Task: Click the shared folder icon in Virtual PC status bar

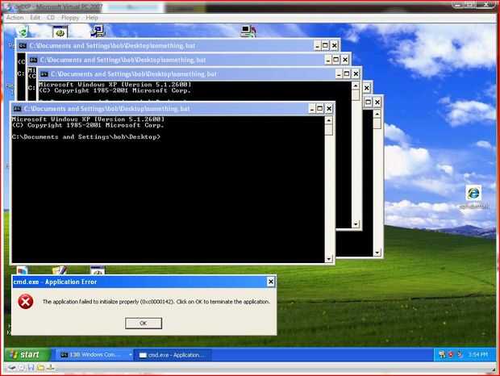Action: 40,368
